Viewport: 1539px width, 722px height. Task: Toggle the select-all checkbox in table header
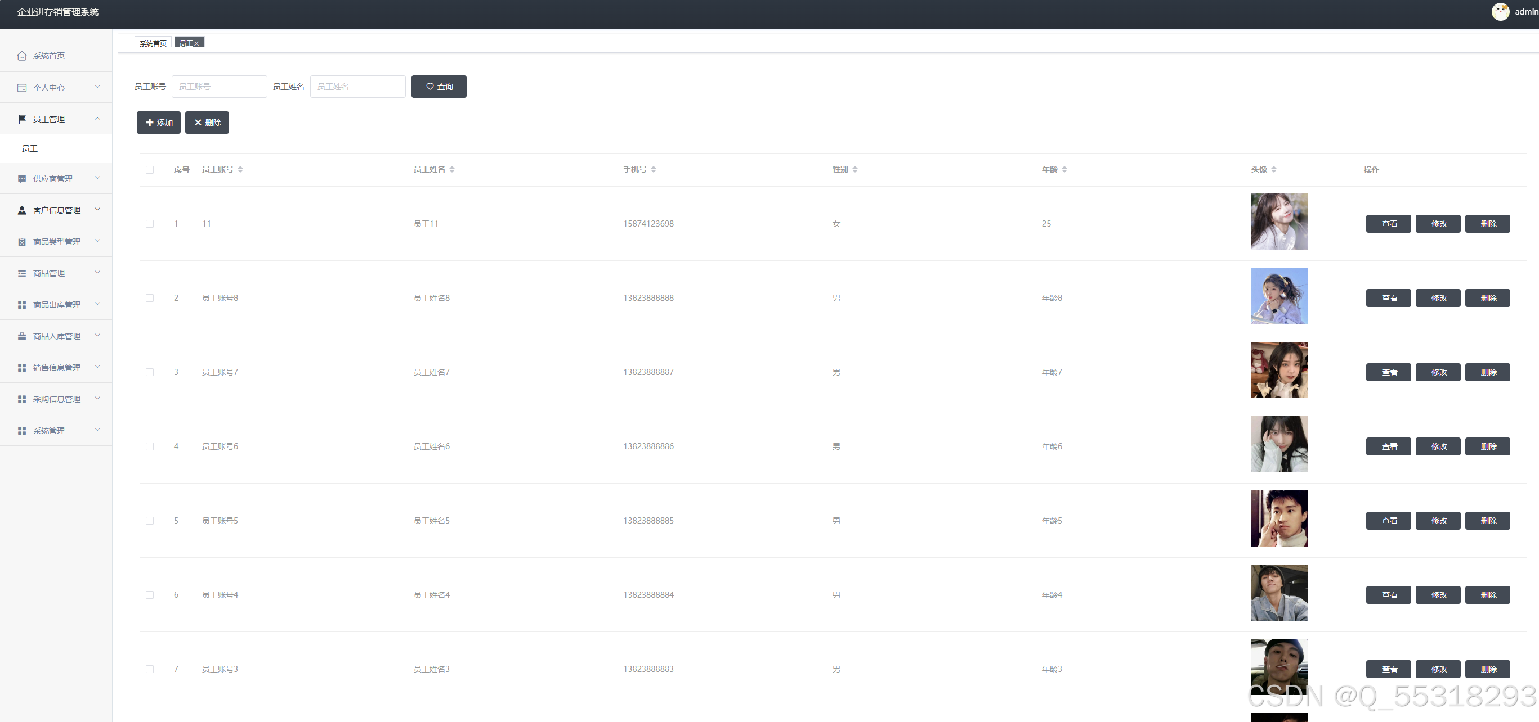[x=150, y=170]
